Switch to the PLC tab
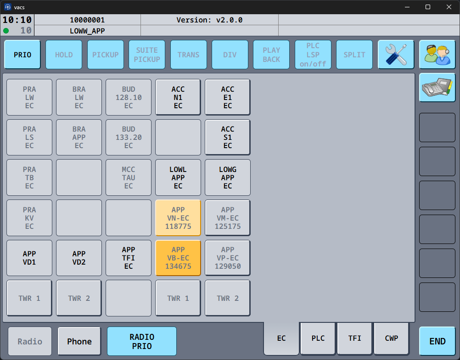The width and height of the screenshot is (460, 360). coord(318,338)
